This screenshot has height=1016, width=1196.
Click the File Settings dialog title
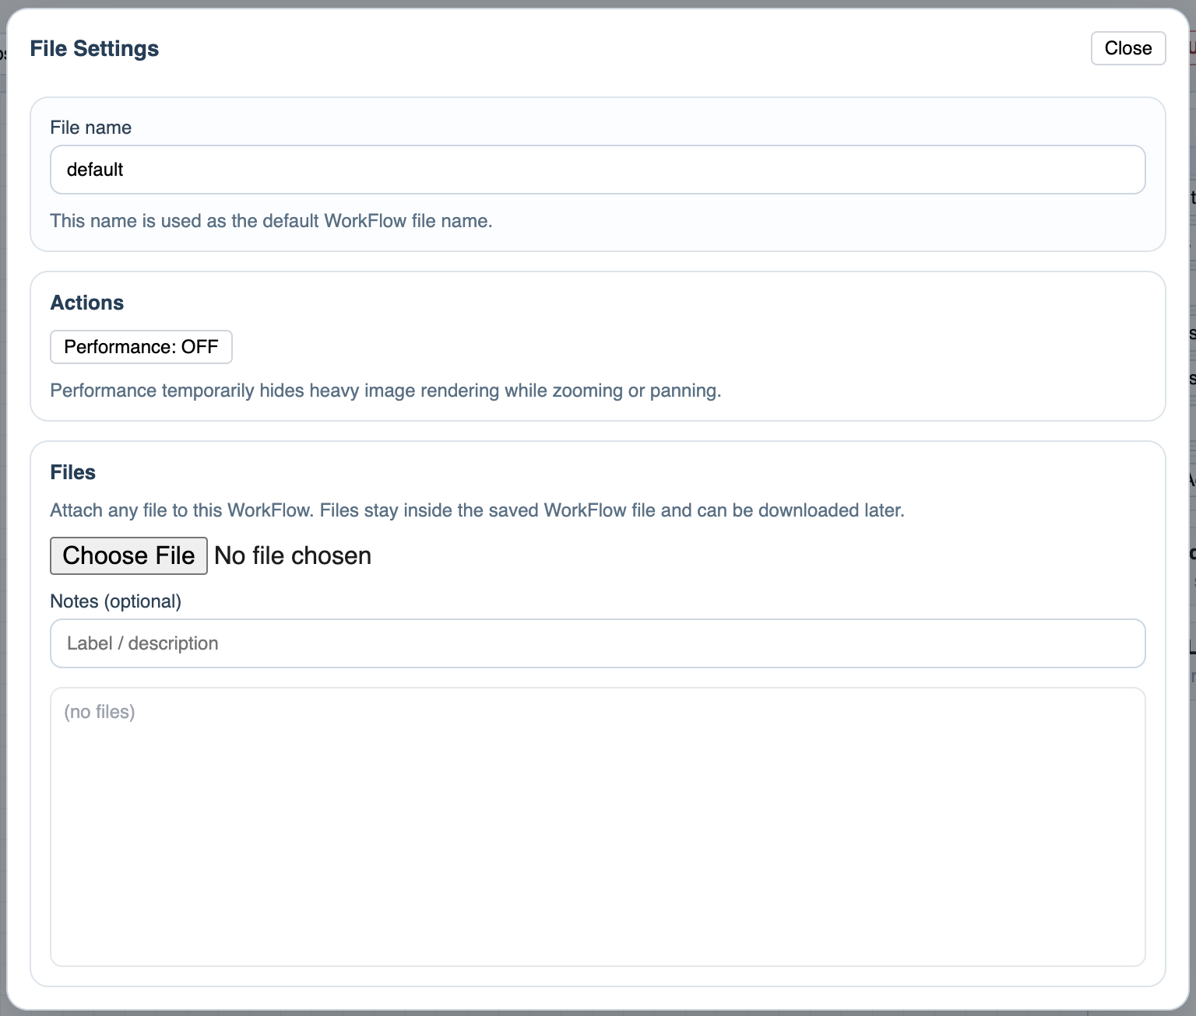[x=94, y=48]
